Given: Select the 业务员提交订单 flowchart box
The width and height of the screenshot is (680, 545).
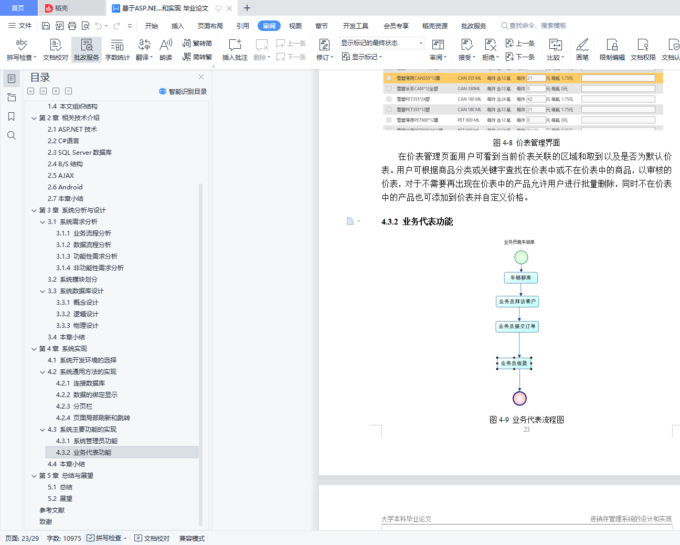Looking at the screenshot, I should coord(517,326).
